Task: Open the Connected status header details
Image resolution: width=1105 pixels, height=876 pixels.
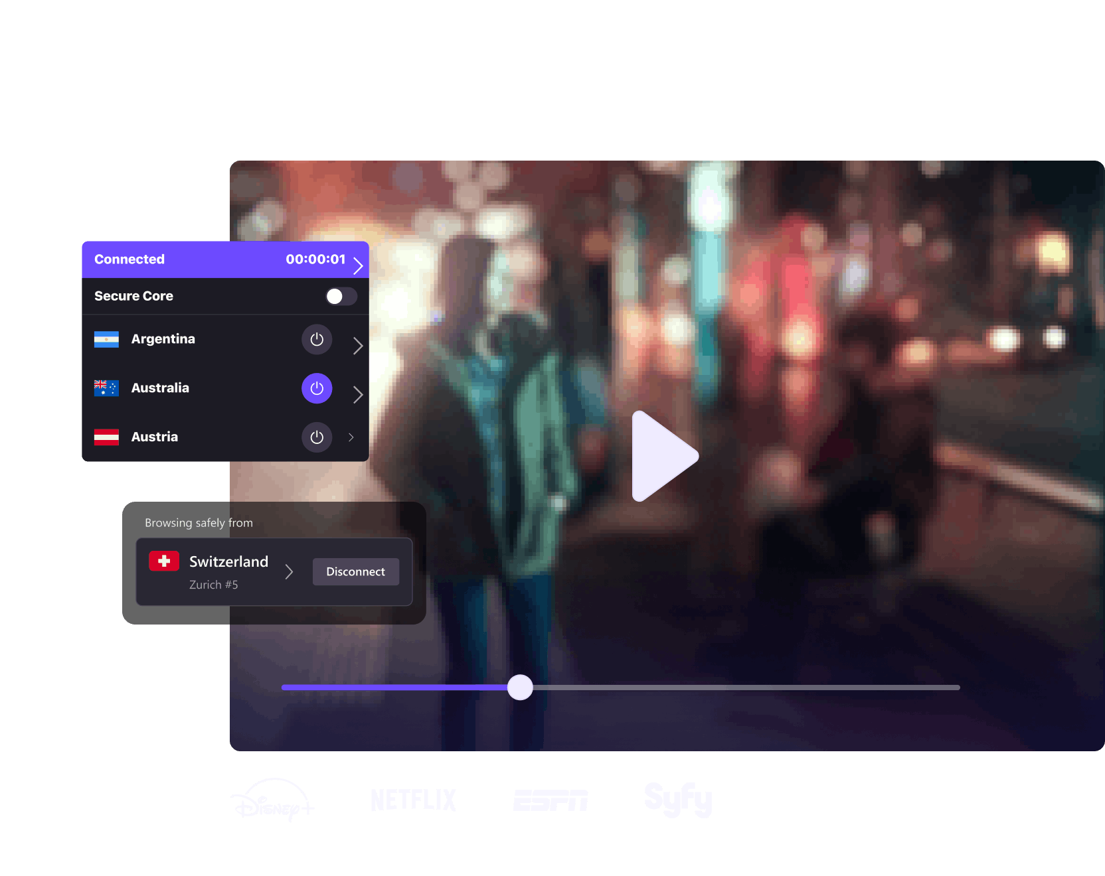Action: tap(358, 266)
